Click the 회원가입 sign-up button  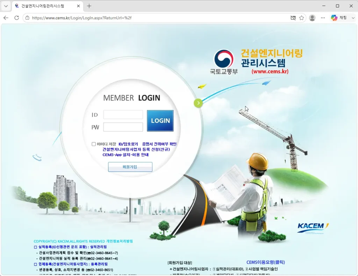(130, 167)
